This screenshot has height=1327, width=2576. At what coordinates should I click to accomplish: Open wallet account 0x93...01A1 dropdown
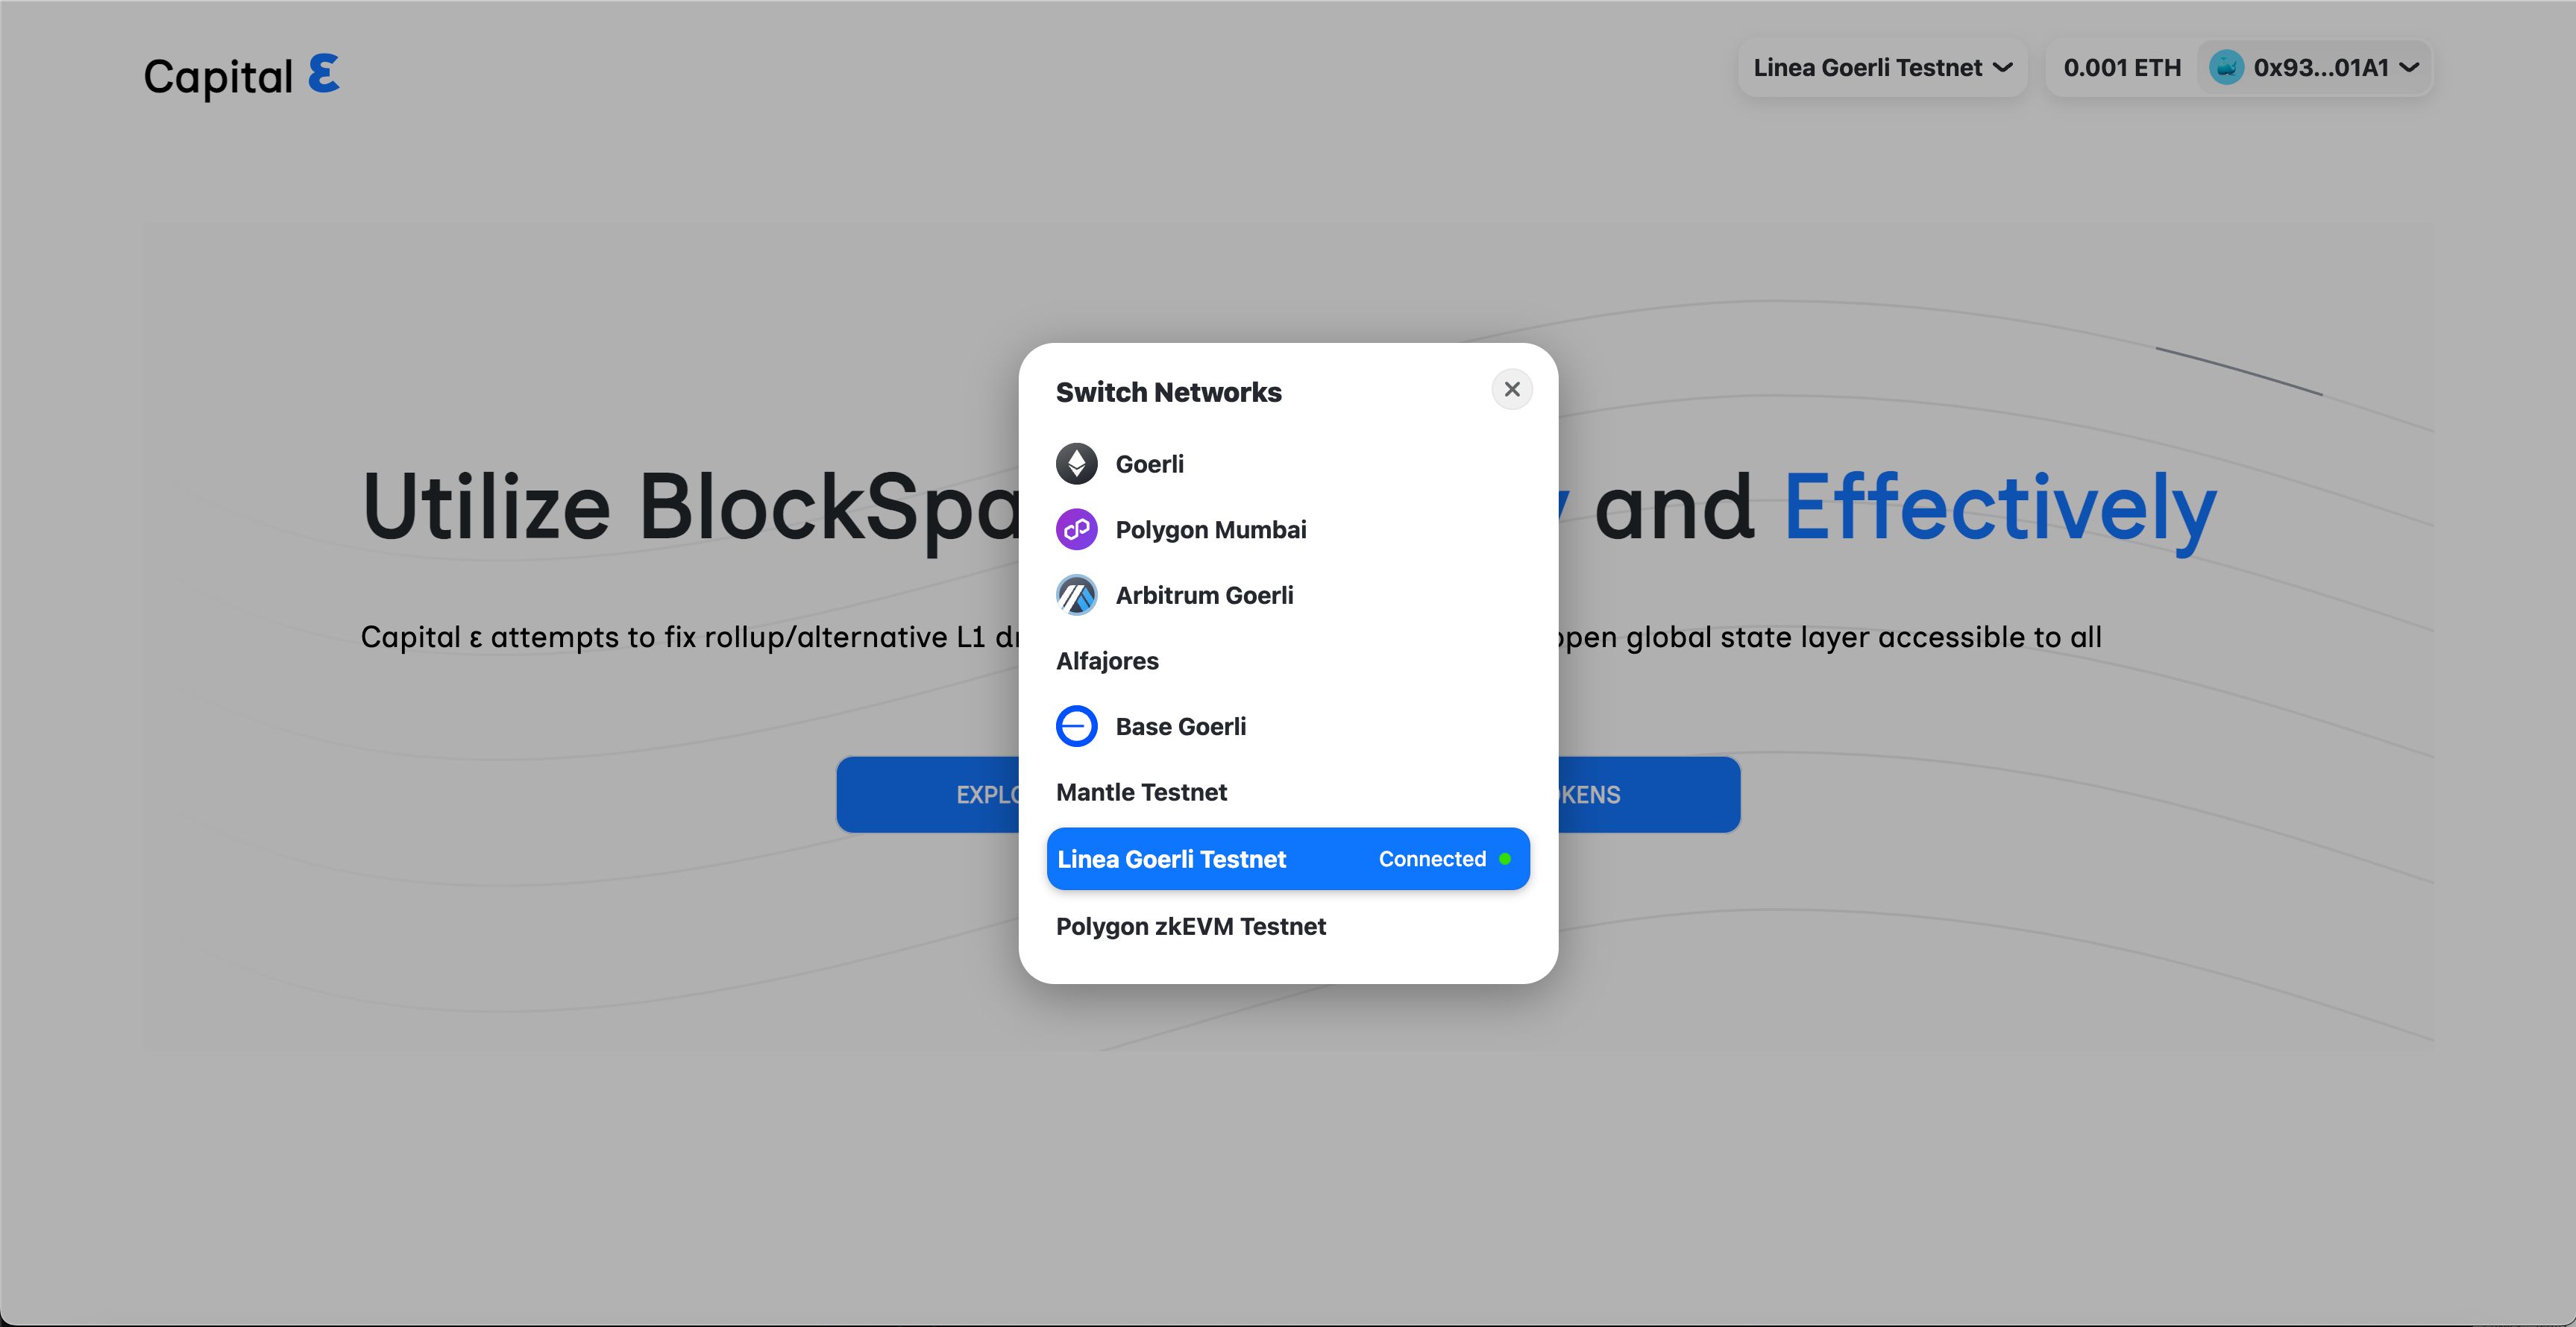coord(2314,68)
